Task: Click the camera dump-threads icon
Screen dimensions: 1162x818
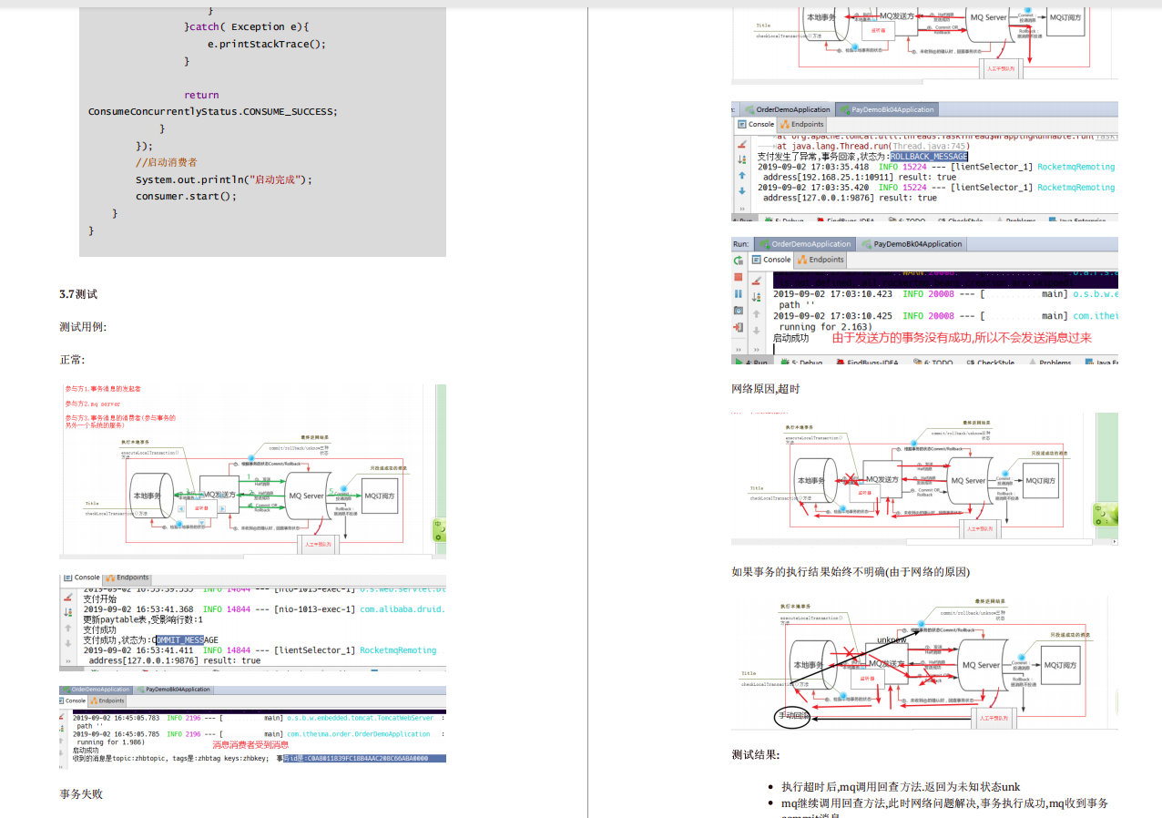Action: tap(739, 311)
